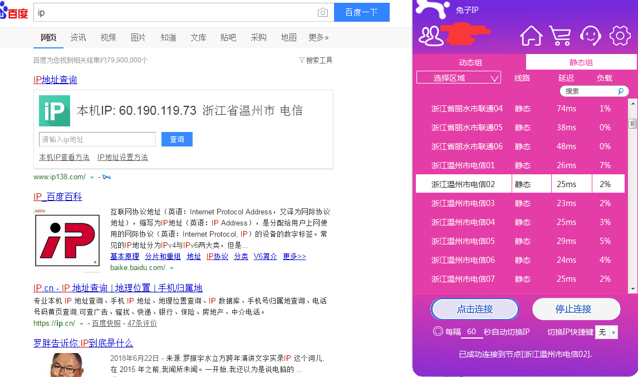Click 停止连接 button
The image size is (638, 377).
tap(576, 309)
